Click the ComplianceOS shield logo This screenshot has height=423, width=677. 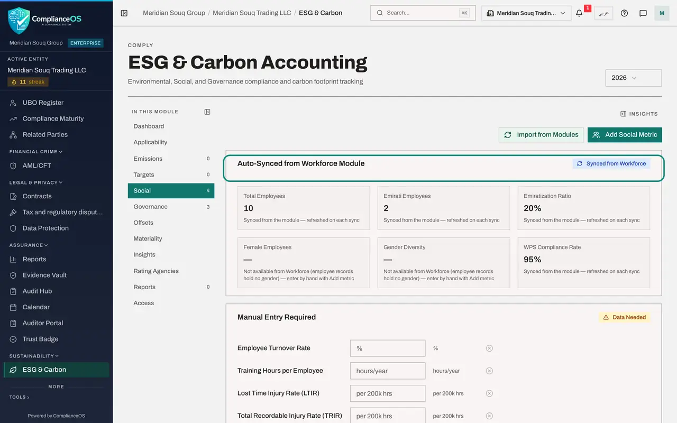coord(19,20)
